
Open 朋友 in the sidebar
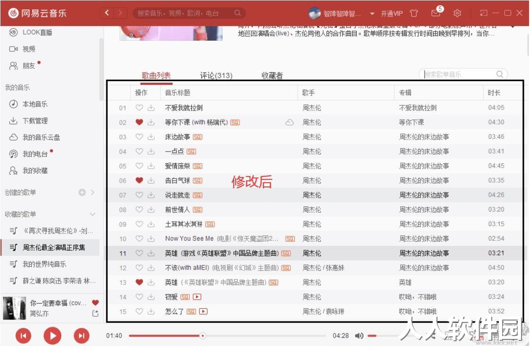29,66
